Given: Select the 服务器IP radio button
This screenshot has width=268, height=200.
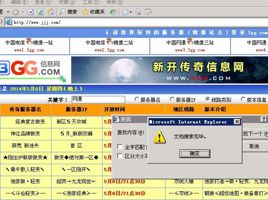Looking at the screenshot, I should click(172, 99).
